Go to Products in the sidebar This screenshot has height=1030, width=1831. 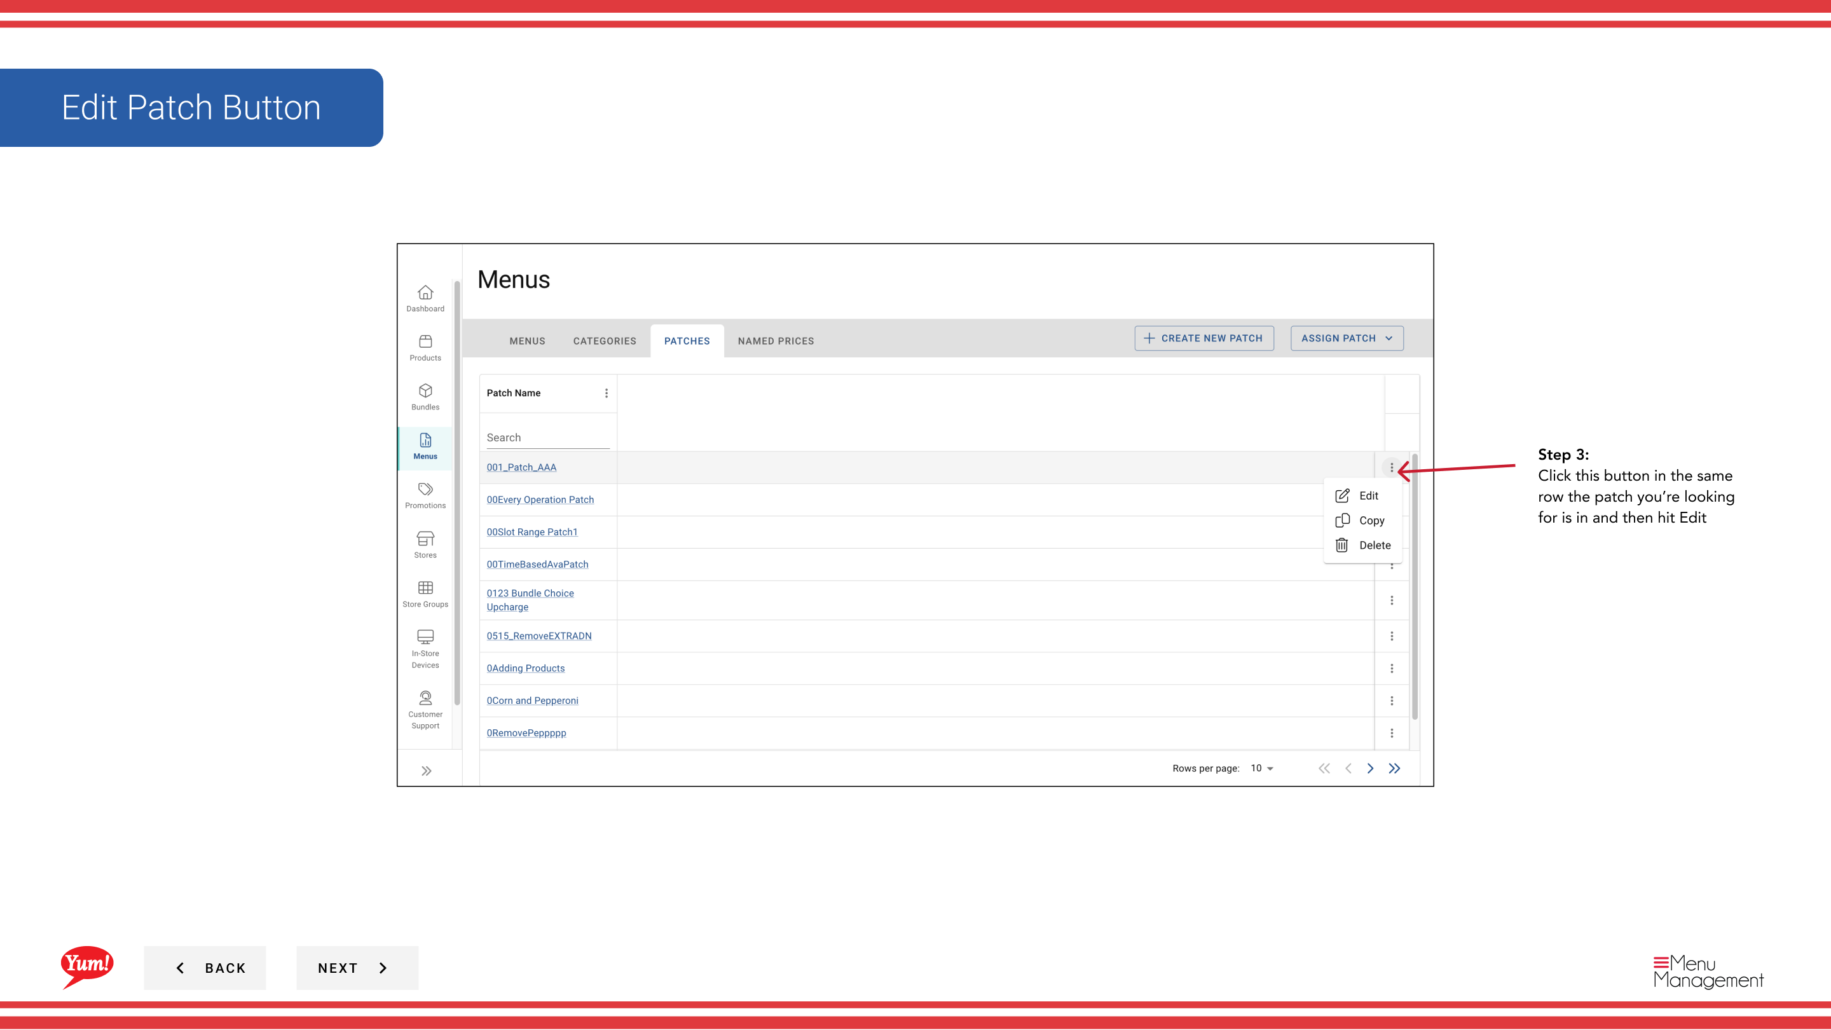425,348
